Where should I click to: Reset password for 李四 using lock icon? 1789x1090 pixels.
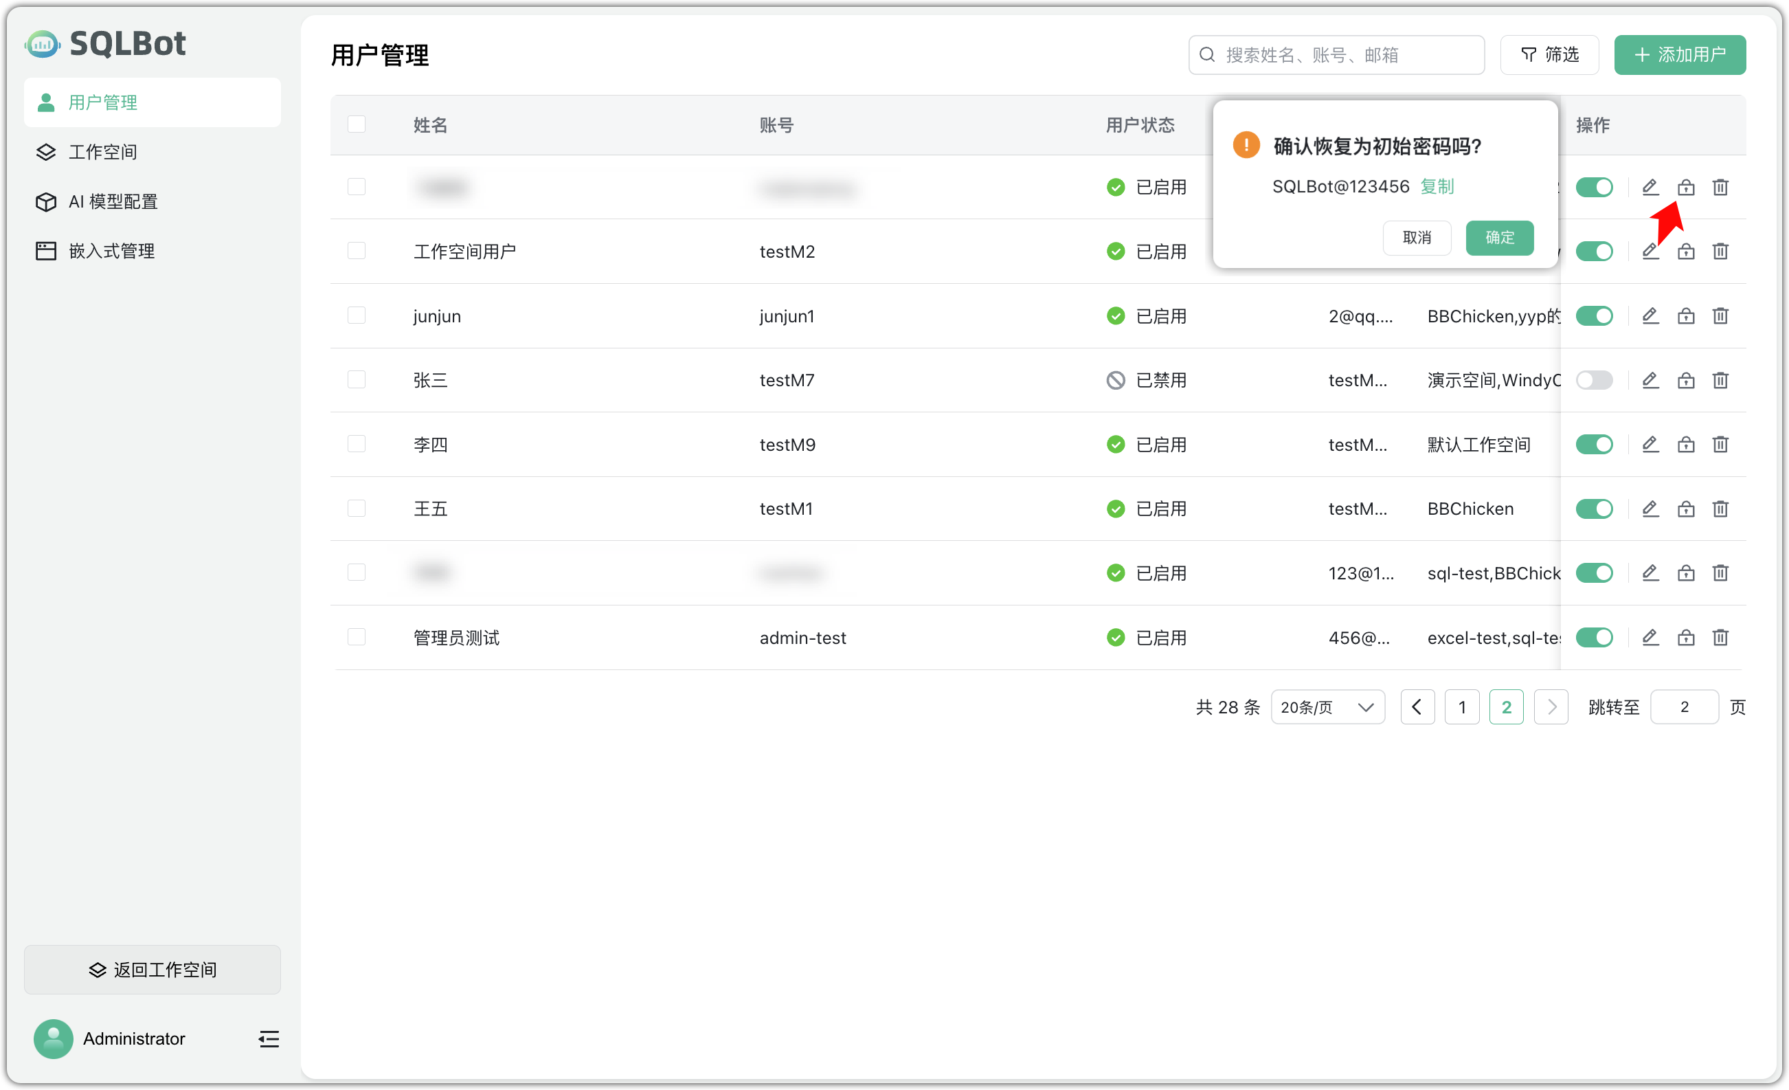pos(1686,444)
